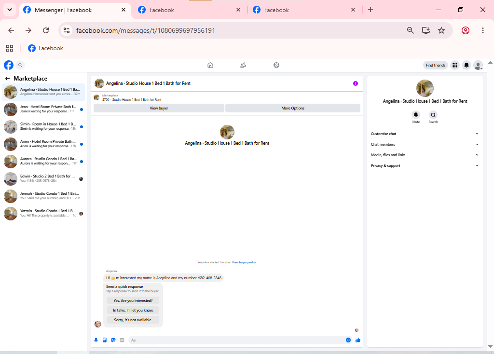This screenshot has height=354, width=494.
Task: Open Aurora Studio Condo conversation
Action: [43, 161]
